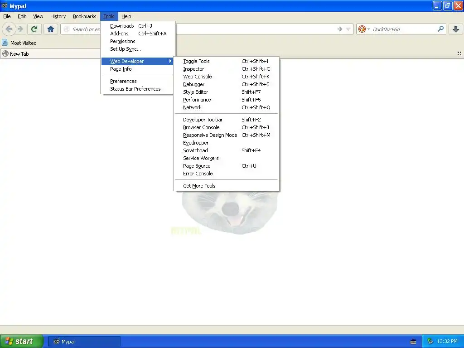This screenshot has height=348, width=464.
Task: Open Most Visited bookmarks folder
Action: pos(19,43)
